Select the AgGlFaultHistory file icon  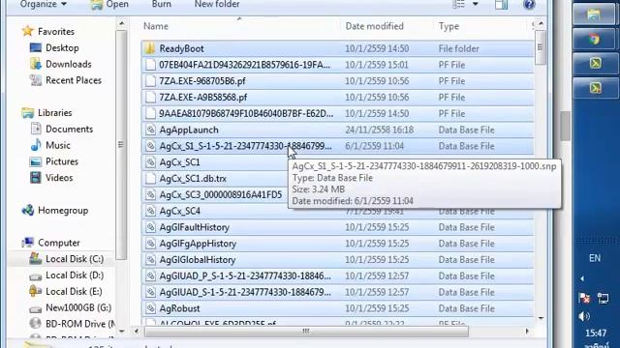pos(150,227)
